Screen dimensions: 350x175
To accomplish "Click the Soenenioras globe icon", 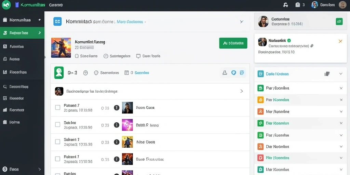I will coord(96,73).
